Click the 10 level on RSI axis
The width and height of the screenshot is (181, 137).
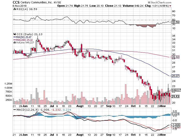(x=174, y=28)
